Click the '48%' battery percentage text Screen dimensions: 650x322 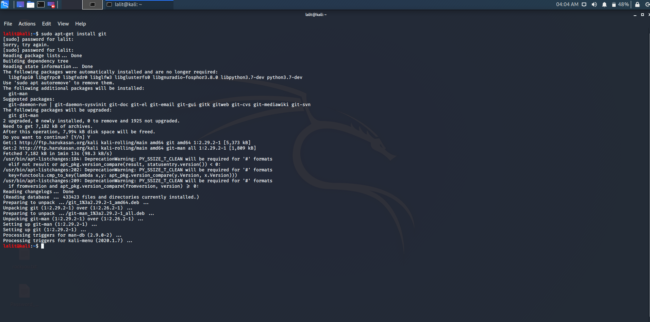[x=623, y=4]
